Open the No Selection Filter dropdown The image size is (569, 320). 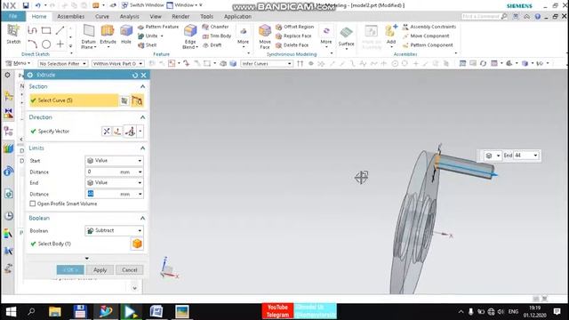pyautogui.click(x=62, y=63)
